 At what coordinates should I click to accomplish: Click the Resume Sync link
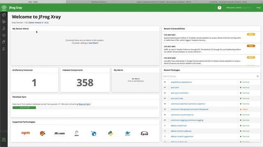pos(84,104)
